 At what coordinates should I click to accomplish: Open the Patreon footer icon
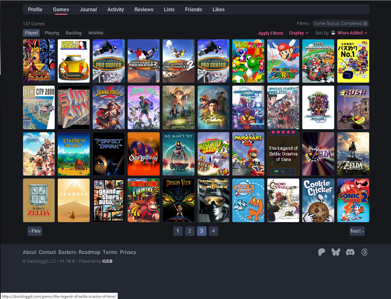coord(322,252)
